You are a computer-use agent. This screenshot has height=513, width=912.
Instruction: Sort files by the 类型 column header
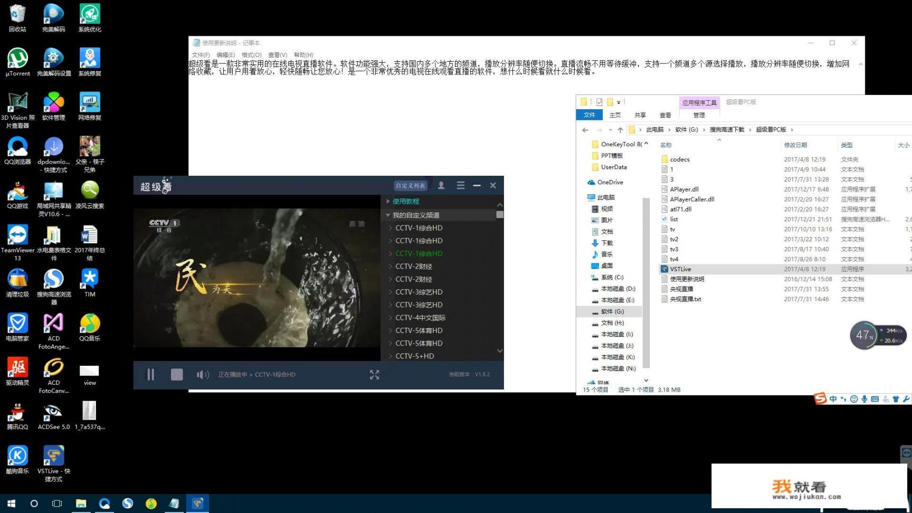pyautogui.click(x=847, y=145)
